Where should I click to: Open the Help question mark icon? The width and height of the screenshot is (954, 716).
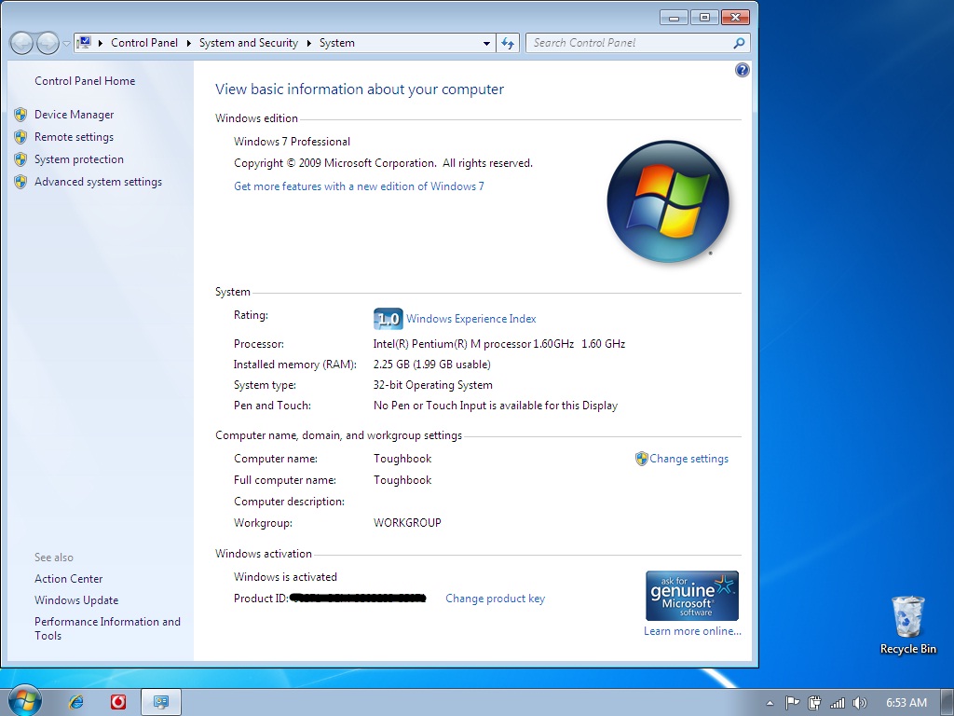coord(743,70)
